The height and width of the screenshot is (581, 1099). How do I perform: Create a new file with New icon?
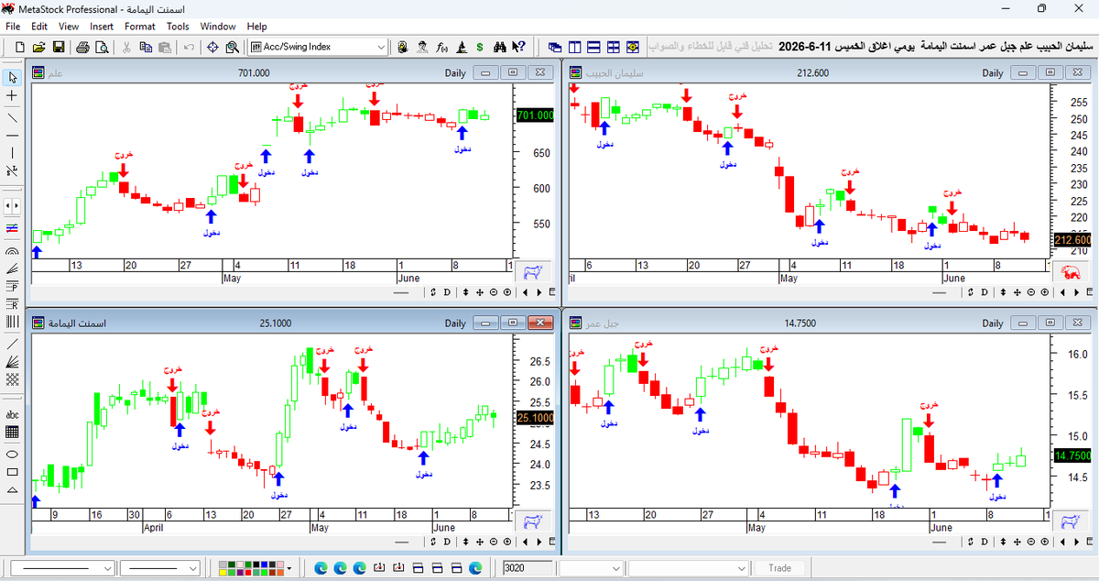coord(19,47)
